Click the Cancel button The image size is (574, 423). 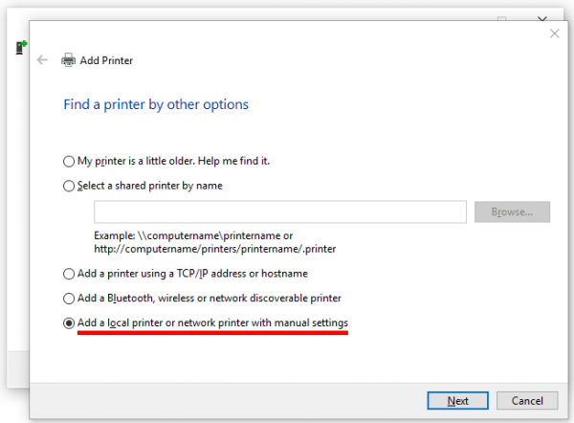527,400
